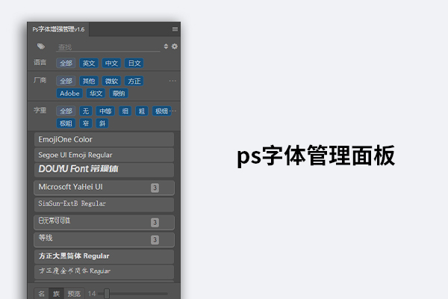Toggle the 其他 vendor filter

tap(89, 81)
